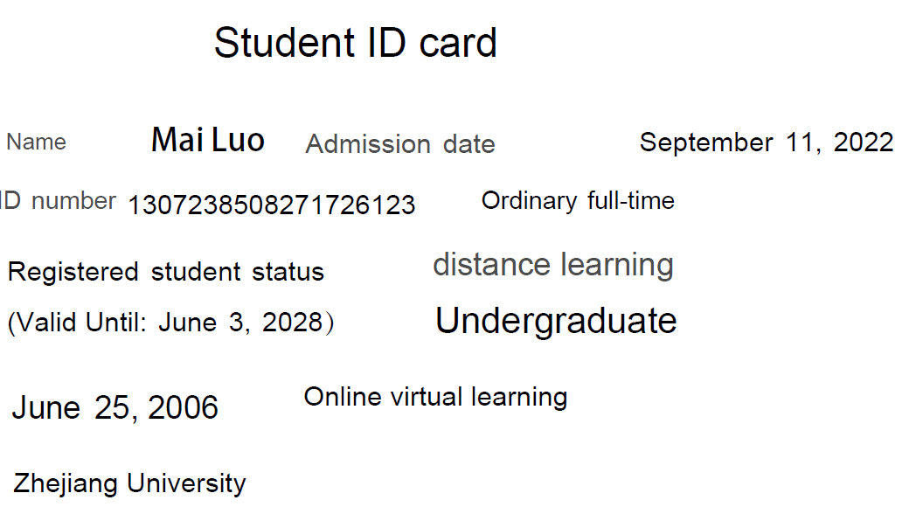Click the Online virtual learning text
Viewport: 923px width, 514px height.
point(435,397)
